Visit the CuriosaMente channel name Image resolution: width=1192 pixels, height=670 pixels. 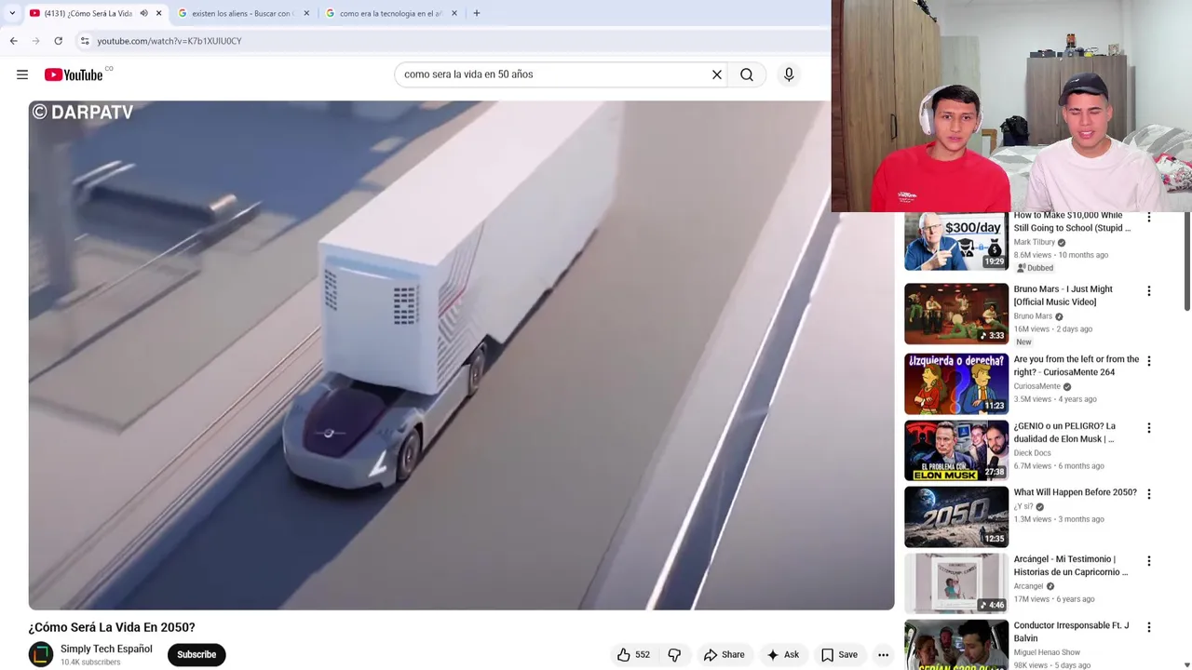[x=1036, y=386]
